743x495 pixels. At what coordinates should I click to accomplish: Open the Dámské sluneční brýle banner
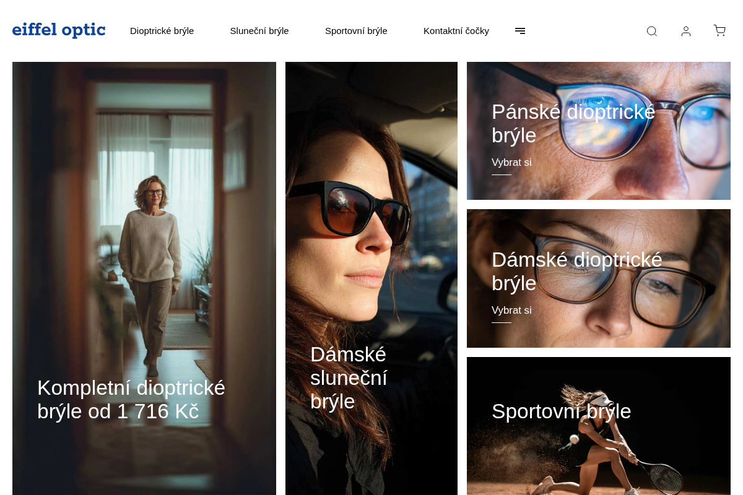click(371, 278)
